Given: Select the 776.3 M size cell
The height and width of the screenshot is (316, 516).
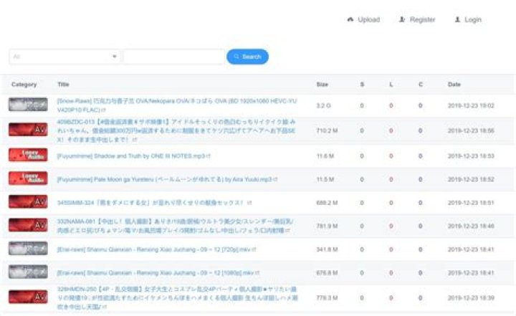Looking at the screenshot, I should tap(327, 298).
